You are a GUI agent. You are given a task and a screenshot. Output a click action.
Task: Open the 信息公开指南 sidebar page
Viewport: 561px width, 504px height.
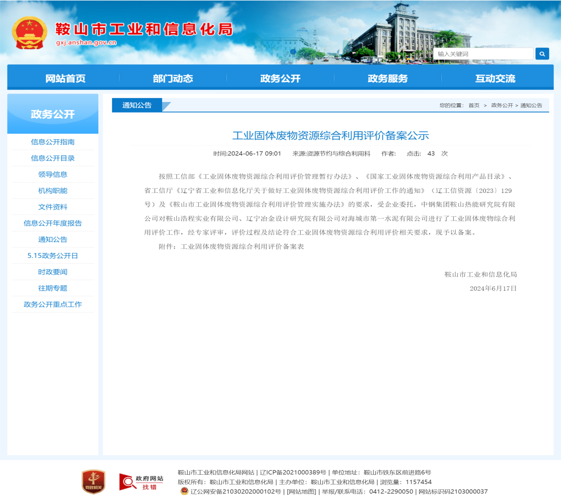pyautogui.click(x=53, y=141)
